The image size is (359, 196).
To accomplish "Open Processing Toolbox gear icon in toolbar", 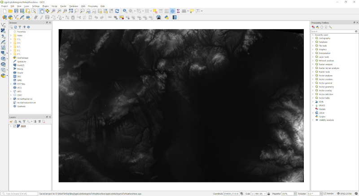I will [172, 11].
